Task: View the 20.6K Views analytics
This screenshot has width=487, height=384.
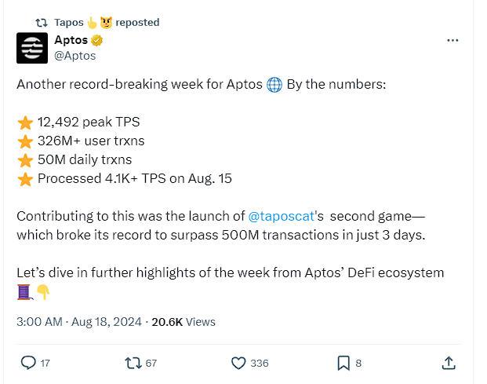Action: coord(184,321)
